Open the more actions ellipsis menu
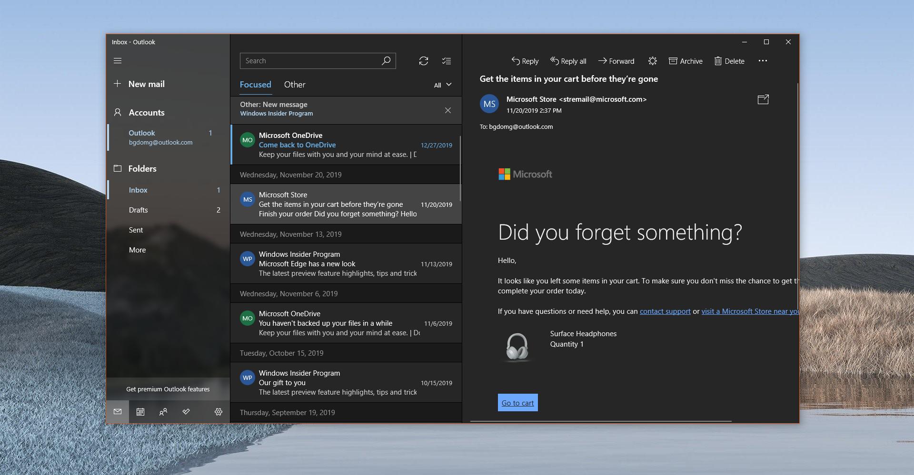 click(x=763, y=61)
